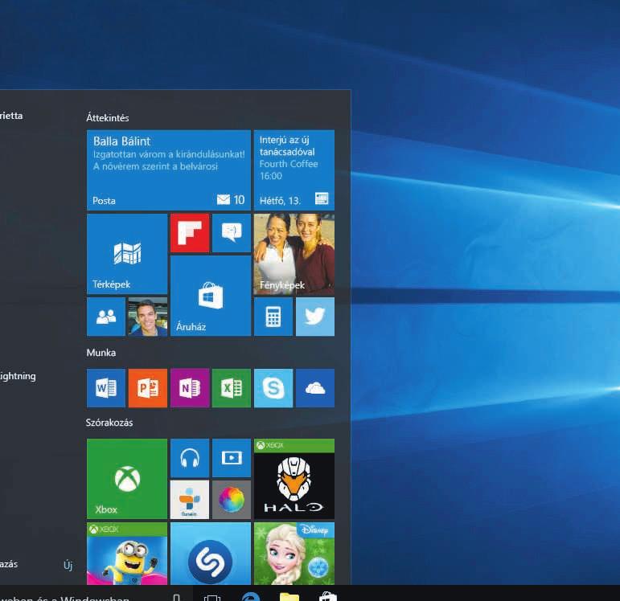Click the Szórakozás group header
The width and height of the screenshot is (620, 601).
[x=109, y=423]
